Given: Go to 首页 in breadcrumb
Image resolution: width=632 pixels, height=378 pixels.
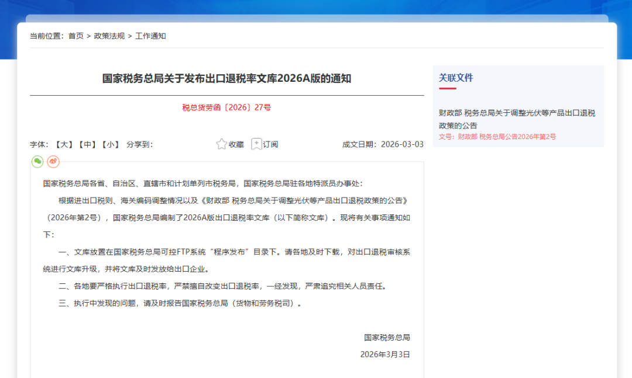Looking at the screenshot, I should pos(75,36).
